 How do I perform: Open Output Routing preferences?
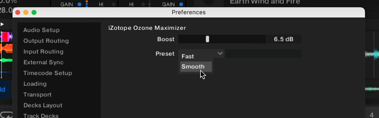[46, 41]
